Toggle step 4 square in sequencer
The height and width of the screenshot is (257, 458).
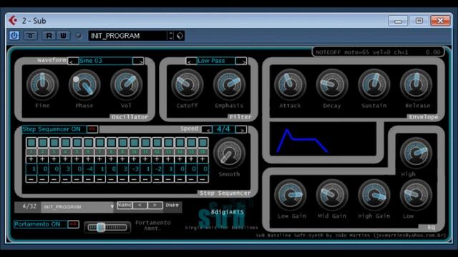(x=66, y=143)
